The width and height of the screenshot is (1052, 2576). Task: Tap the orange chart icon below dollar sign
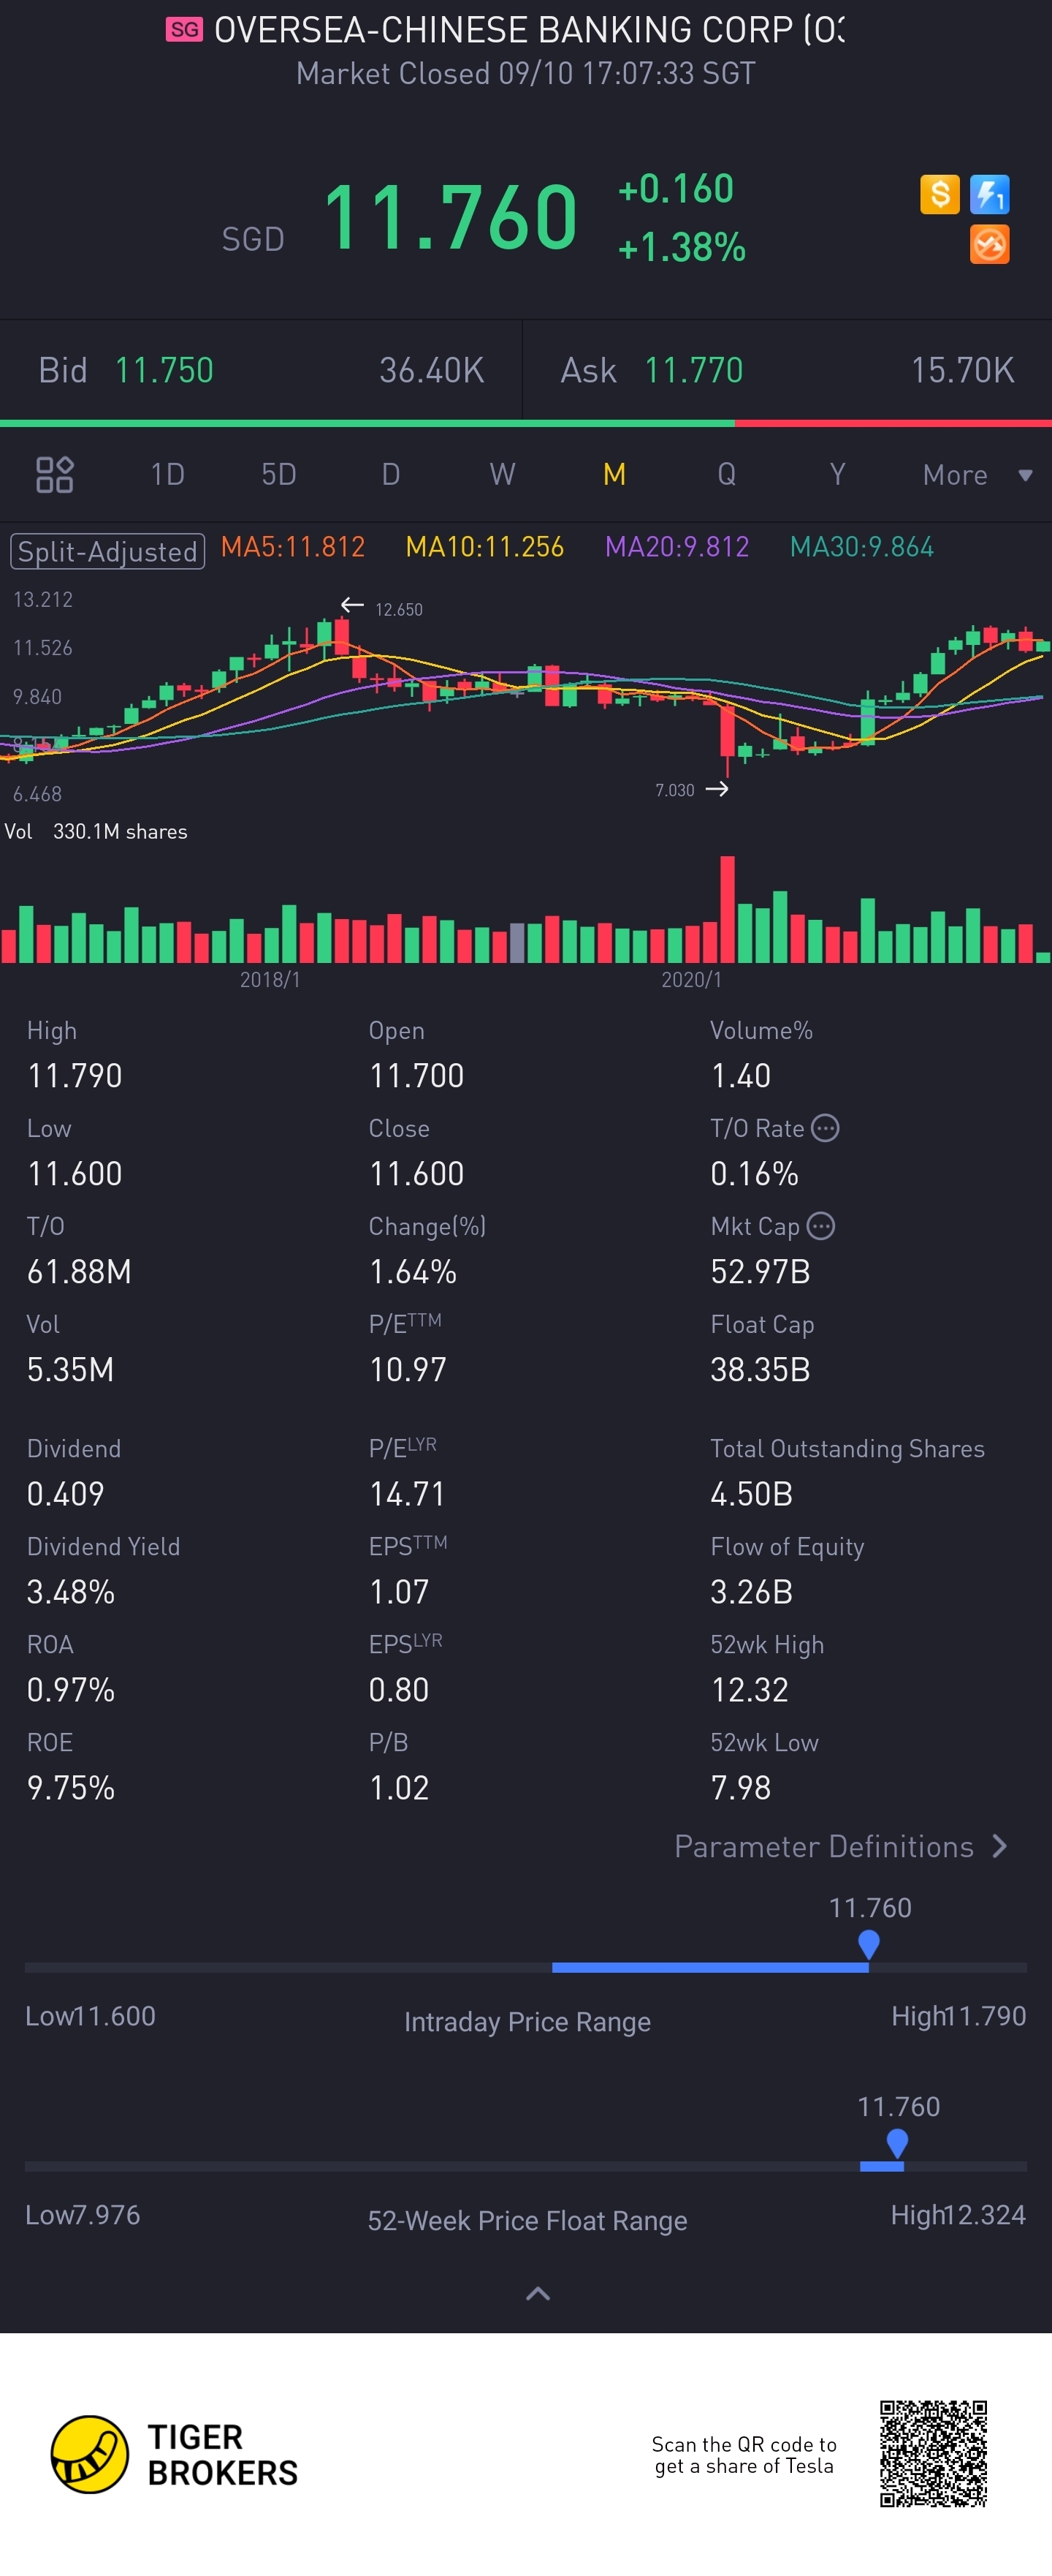pyautogui.click(x=989, y=244)
